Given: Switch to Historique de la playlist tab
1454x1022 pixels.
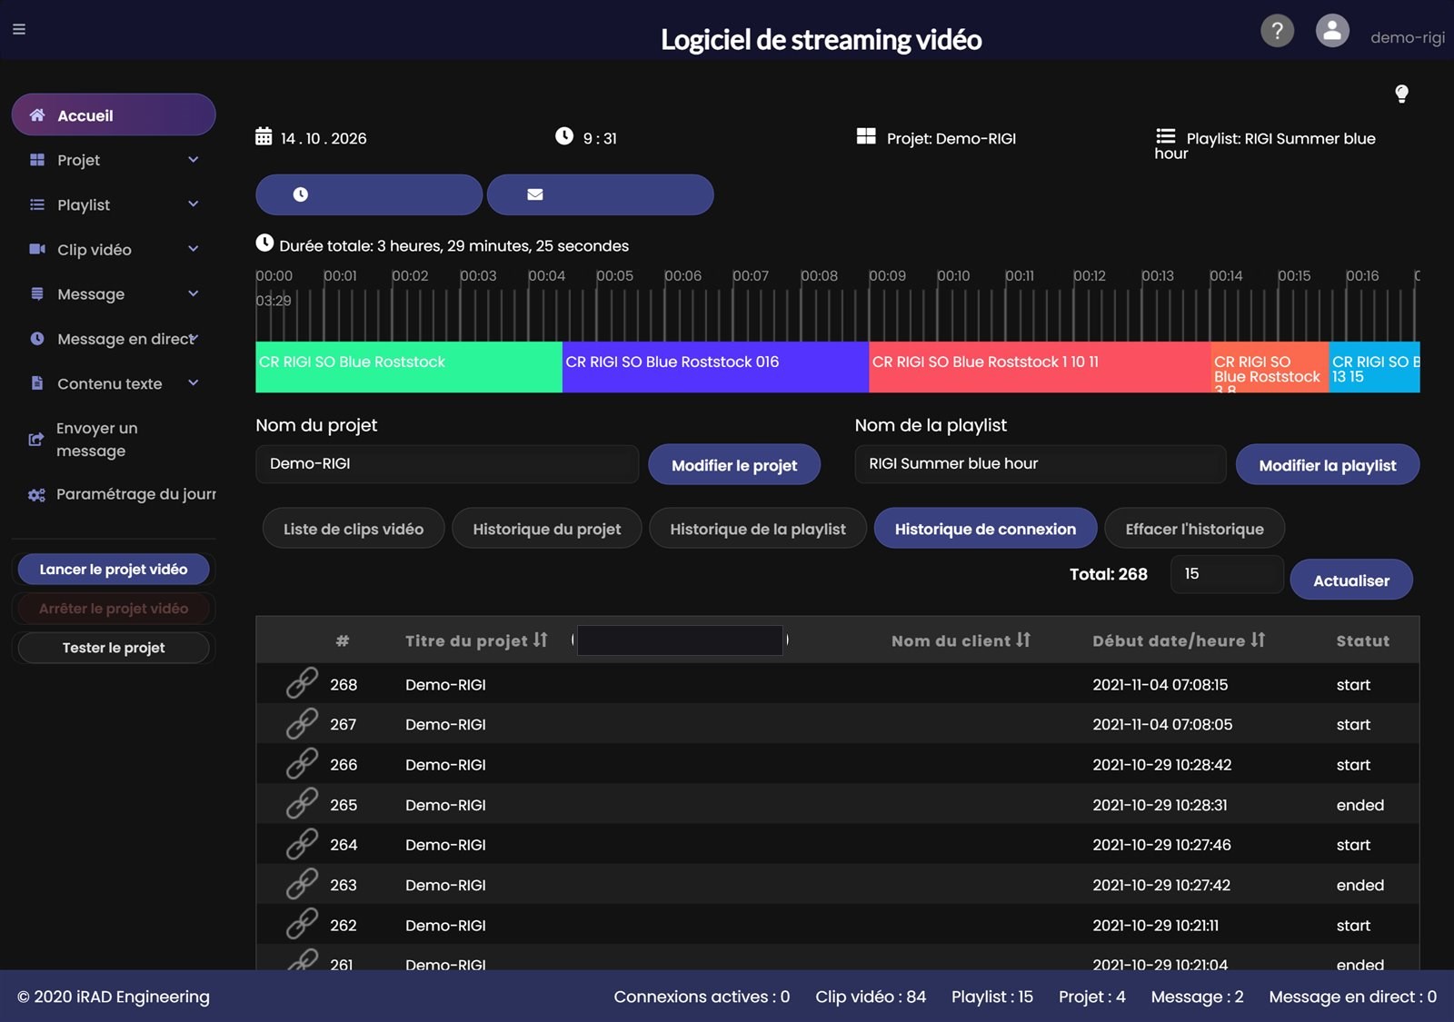Looking at the screenshot, I should (x=758, y=529).
